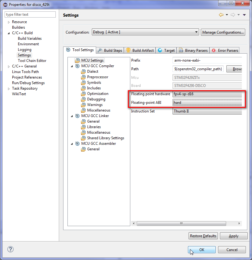Collapse the C/C++ Build tree node
The height and width of the screenshot is (260, 252).
click(x=9, y=33)
